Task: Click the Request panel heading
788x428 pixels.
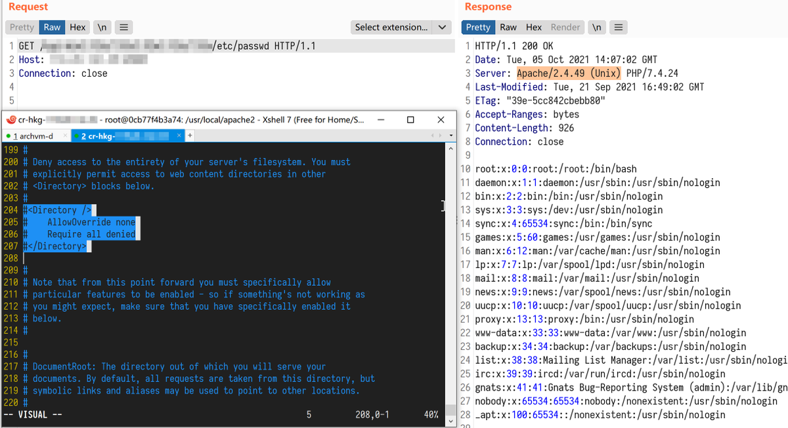Action: (28, 7)
